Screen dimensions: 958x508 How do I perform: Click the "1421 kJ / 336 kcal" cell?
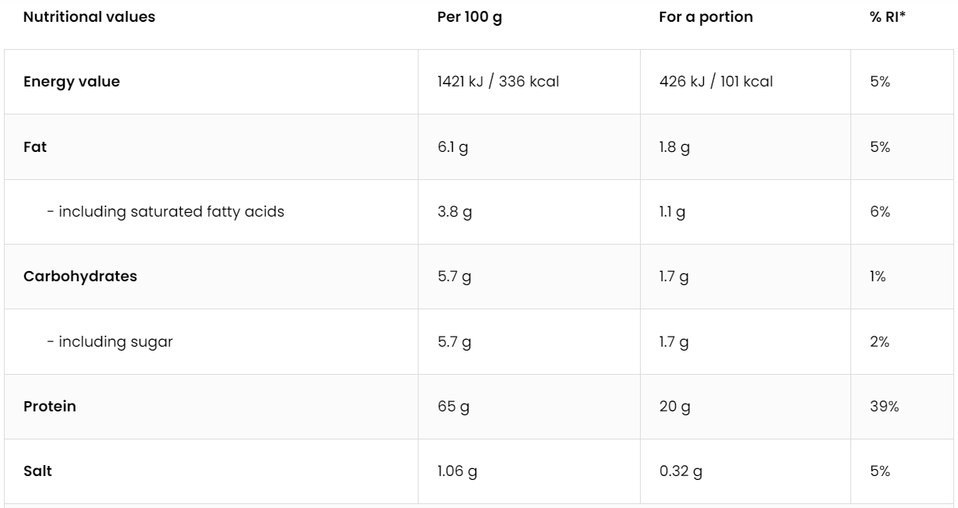coord(498,82)
